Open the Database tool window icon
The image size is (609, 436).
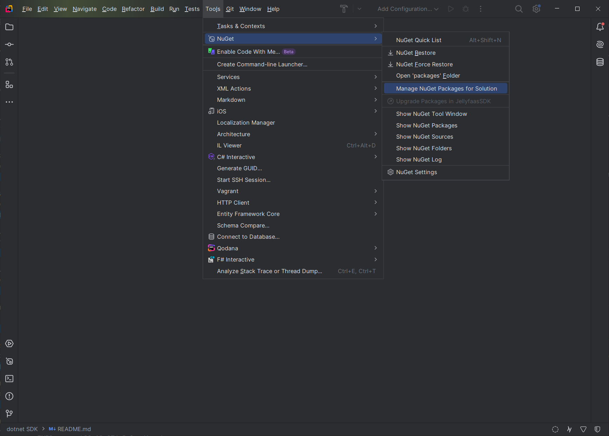coord(600,62)
